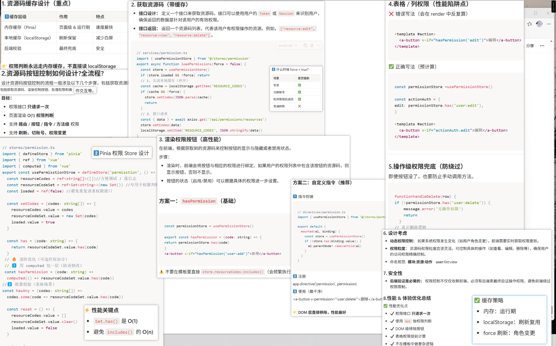This screenshot has height=346, width=556.
Task: Click the icon right of the copy icon
Action: tap(312, 45)
